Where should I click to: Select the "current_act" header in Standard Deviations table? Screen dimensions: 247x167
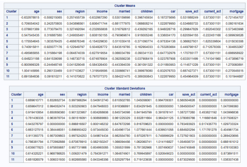click(x=209, y=94)
